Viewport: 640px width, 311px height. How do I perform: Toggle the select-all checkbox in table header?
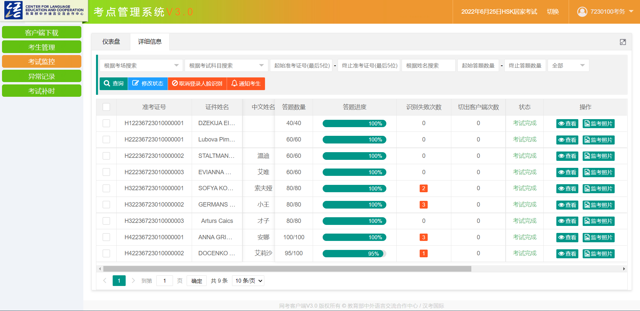(106, 107)
